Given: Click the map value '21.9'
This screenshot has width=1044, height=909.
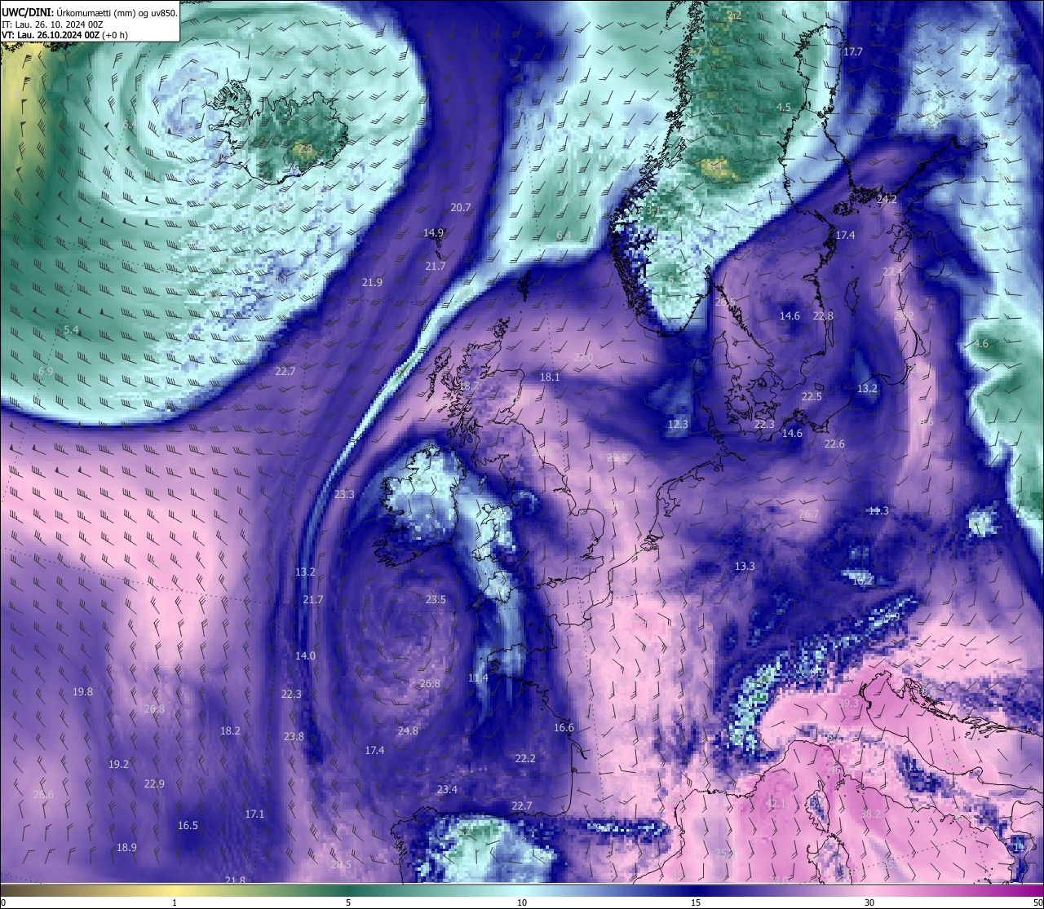Looking at the screenshot, I should point(372,283).
